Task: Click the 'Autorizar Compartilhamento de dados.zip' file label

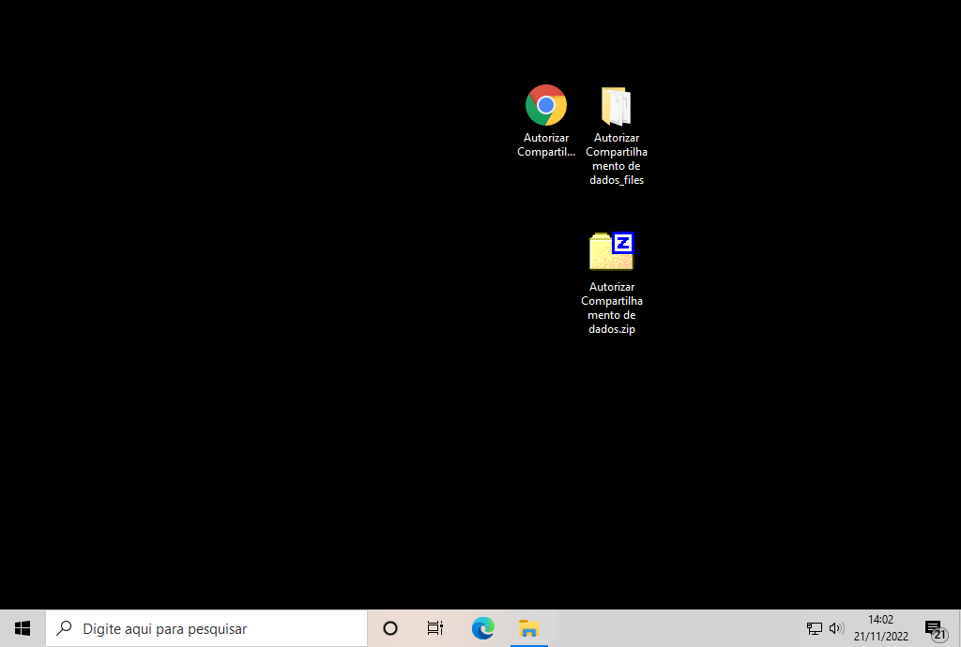Action: point(612,308)
